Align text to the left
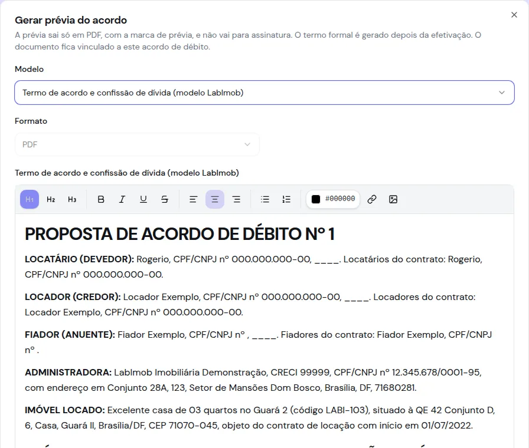 193,199
